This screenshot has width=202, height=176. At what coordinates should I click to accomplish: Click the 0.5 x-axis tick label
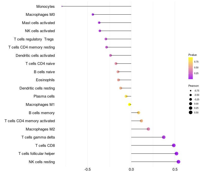pos(175,169)
